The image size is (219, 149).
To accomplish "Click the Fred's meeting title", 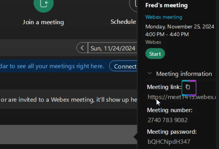I will (166, 5).
